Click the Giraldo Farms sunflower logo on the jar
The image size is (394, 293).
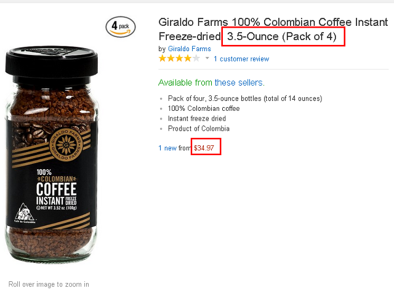[66, 145]
